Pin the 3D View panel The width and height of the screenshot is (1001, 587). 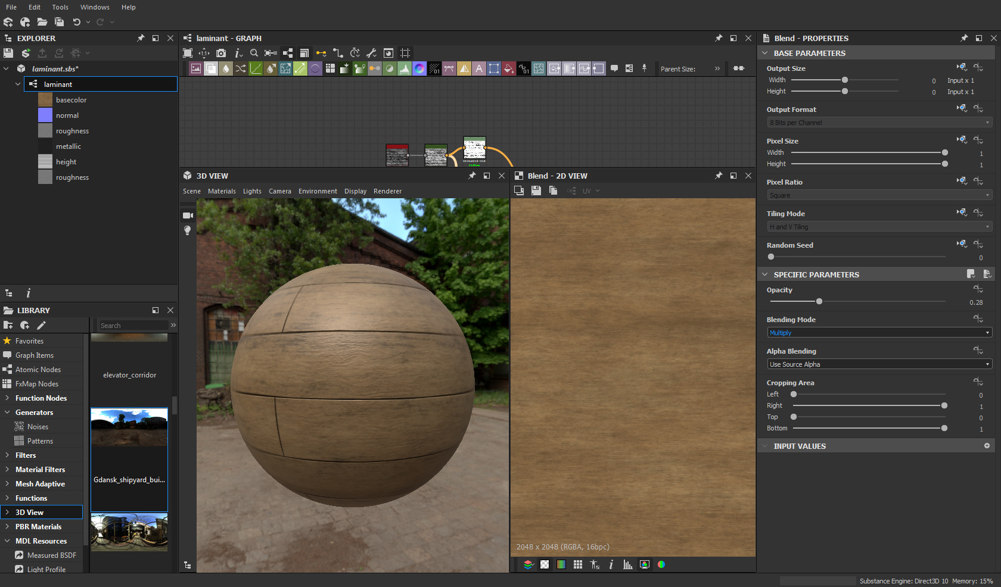(471, 176)
